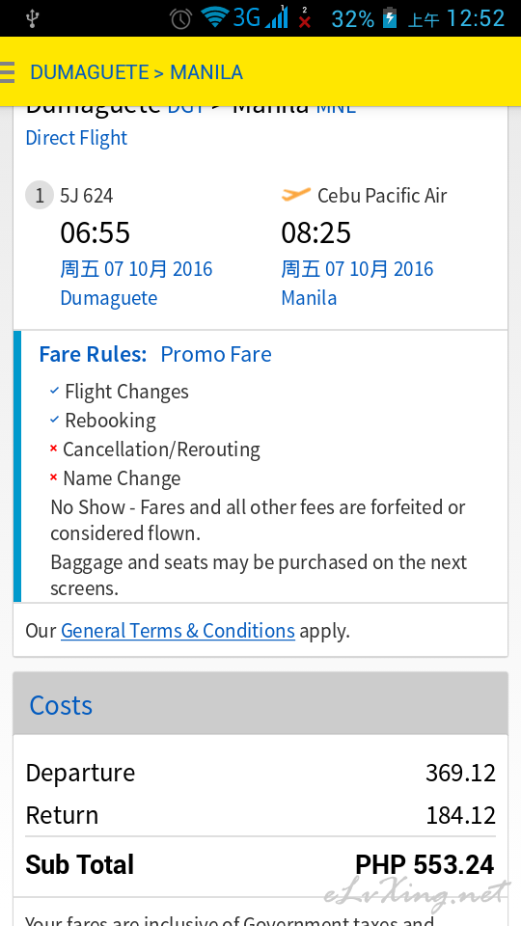
Task: Tap the Rebooking check mark
Action: (x=54, y=420)
